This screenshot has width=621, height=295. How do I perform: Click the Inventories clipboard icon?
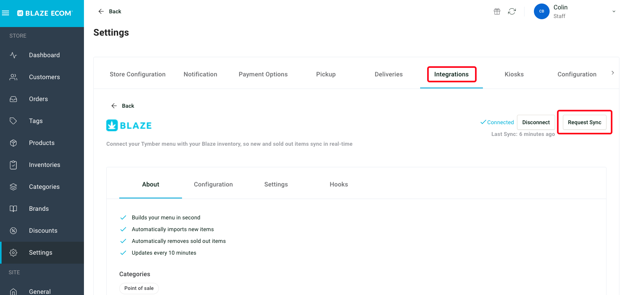pos(13,165)
